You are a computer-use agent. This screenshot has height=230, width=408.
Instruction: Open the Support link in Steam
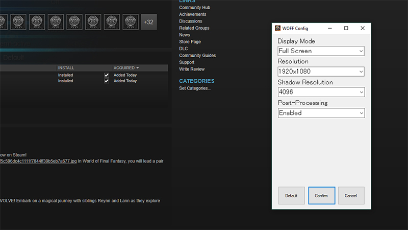pos(187,62)
